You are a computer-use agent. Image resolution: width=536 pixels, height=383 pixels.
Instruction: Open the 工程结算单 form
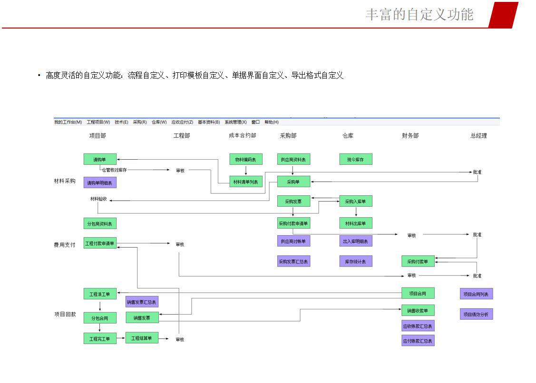(142, 338)
